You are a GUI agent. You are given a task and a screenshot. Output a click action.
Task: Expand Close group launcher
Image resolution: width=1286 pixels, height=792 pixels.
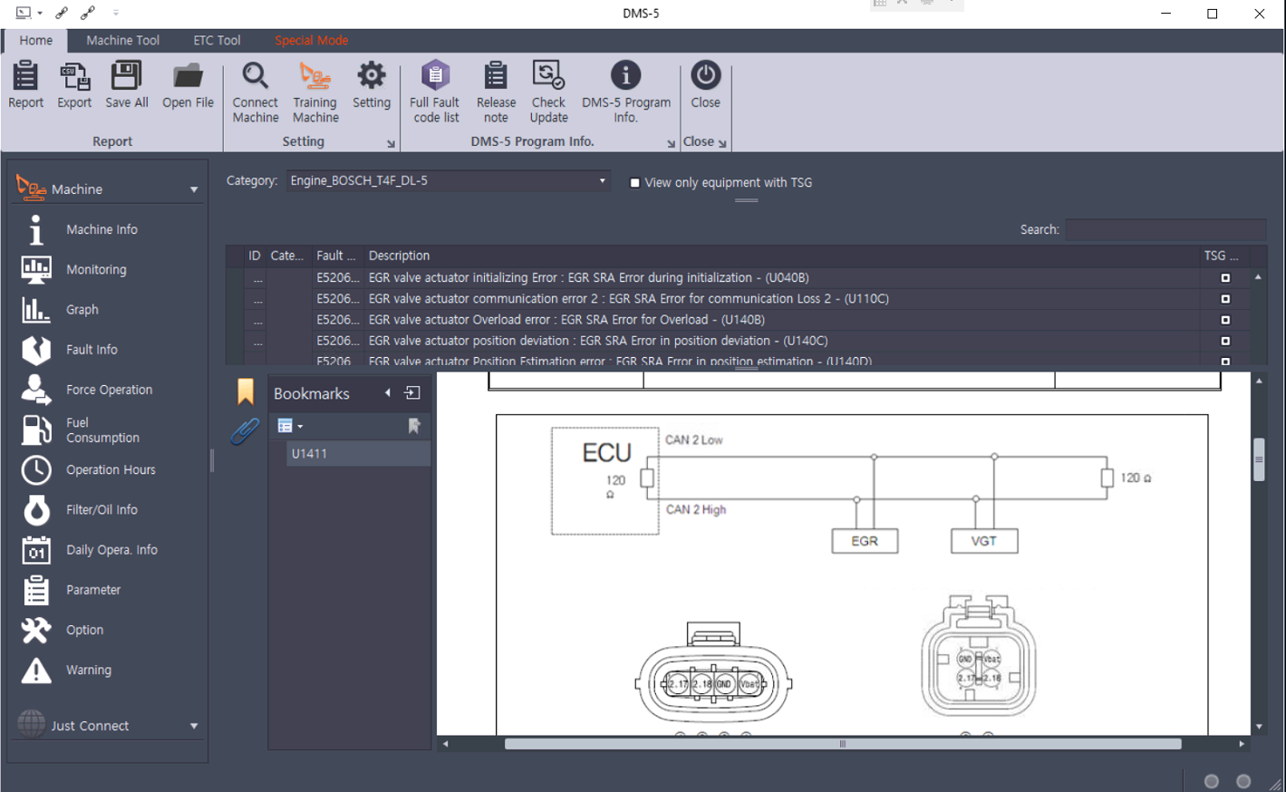click(722, 143)
